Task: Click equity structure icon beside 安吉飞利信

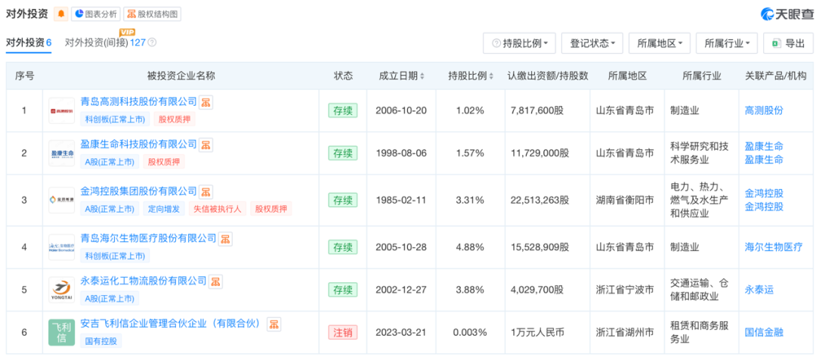Action: pyautogui.click(x=274, y=324)
